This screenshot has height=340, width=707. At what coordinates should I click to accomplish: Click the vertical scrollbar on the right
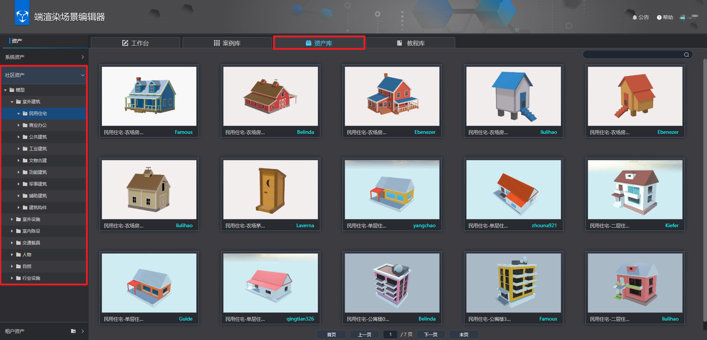tap(705, 190)
